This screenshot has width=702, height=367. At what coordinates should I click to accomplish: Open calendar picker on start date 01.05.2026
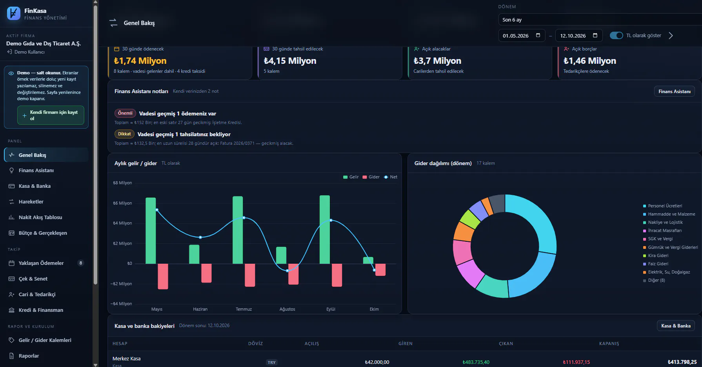pyautogui.click(x=538, y=35)
